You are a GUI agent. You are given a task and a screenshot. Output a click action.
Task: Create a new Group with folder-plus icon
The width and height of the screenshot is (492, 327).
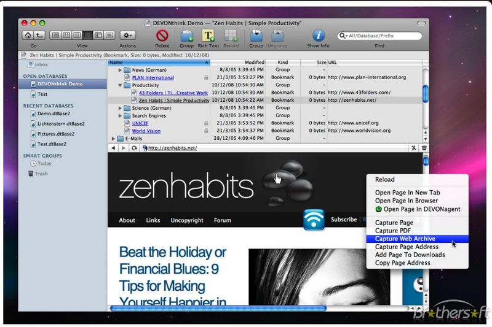[186, 36]
